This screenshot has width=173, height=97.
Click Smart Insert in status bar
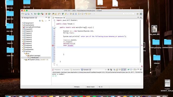[x=91, y=87]
